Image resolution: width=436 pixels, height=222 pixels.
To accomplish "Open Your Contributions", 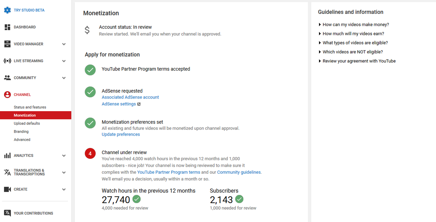I will [33, 213].
